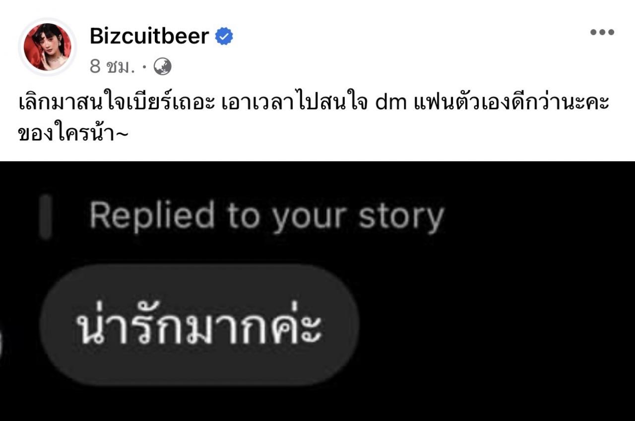
Task: Open the Bizcuitbeer page name link
Action: tap(149, 36)
